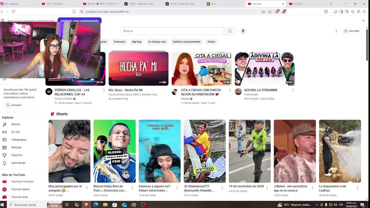370x208 pixels.
Task: Click the 'Mix: Boza - Hecha Pa' Mi' title
Action: pos(125,90)
